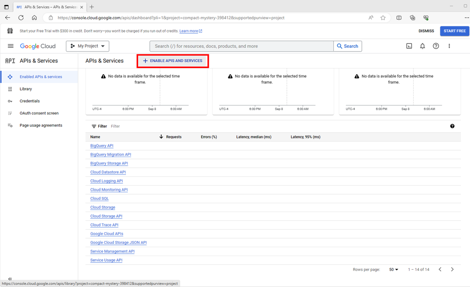Open browser settings and more ellipsis

coord(466,18)
